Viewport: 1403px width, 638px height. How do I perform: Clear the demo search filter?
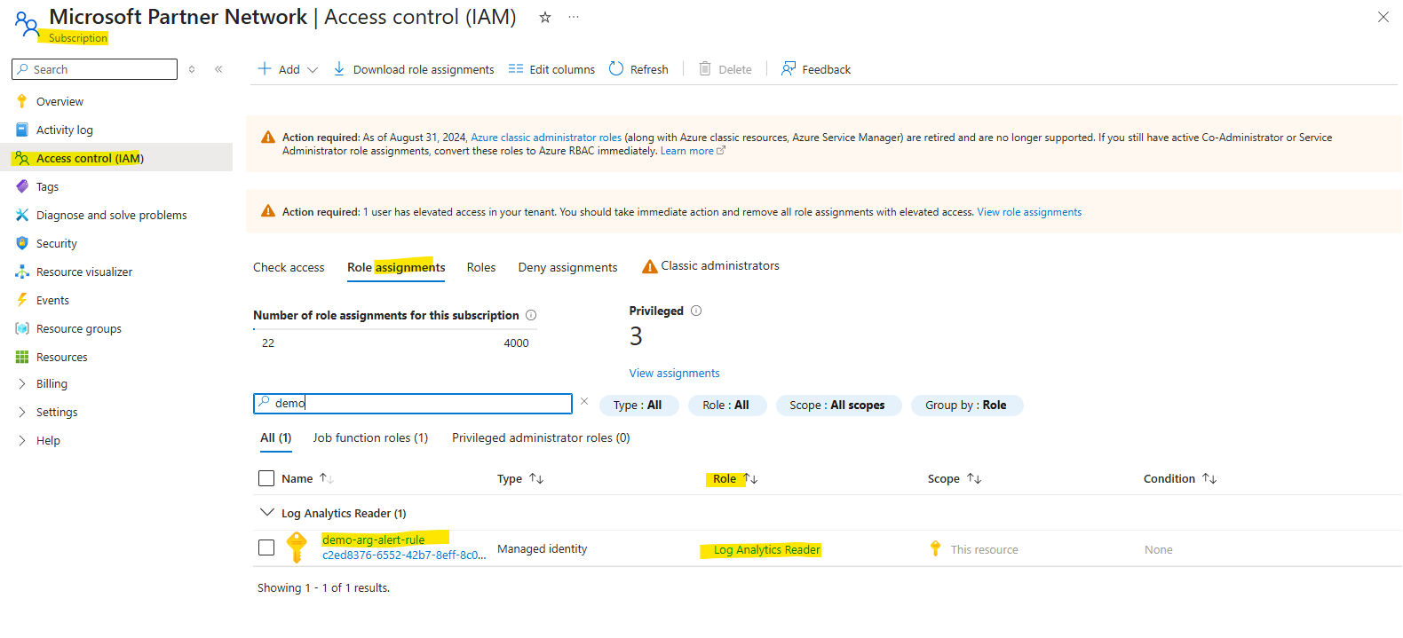pos(584,402)
